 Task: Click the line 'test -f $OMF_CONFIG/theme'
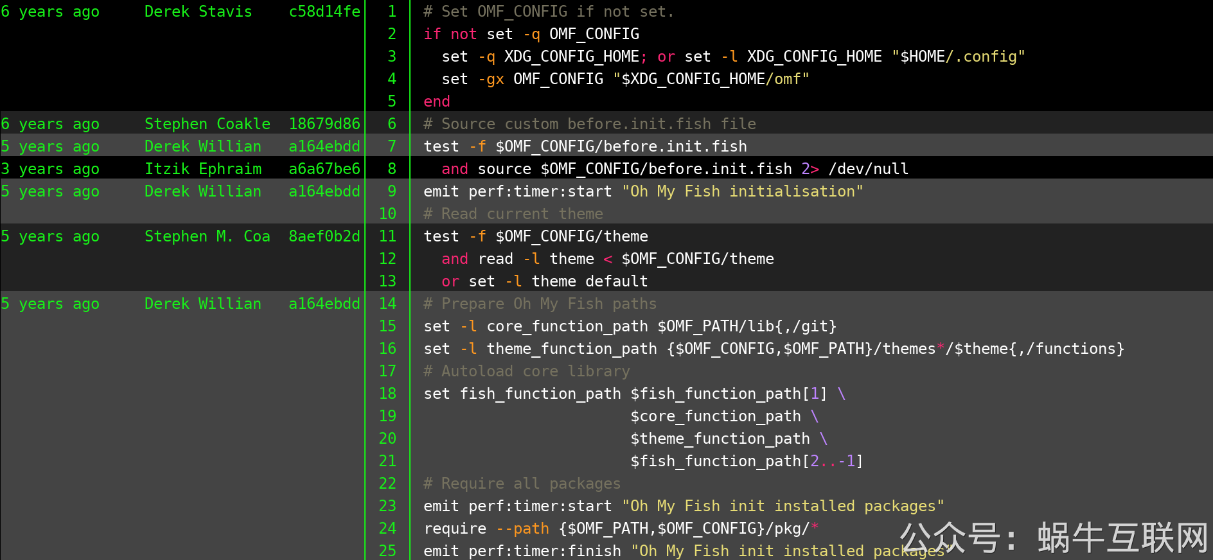click(536, 236)
